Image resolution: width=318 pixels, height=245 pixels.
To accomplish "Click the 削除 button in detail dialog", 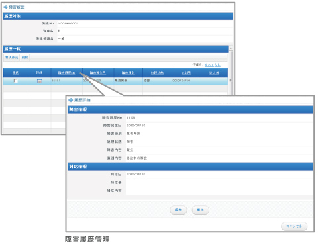I will 200,210.
